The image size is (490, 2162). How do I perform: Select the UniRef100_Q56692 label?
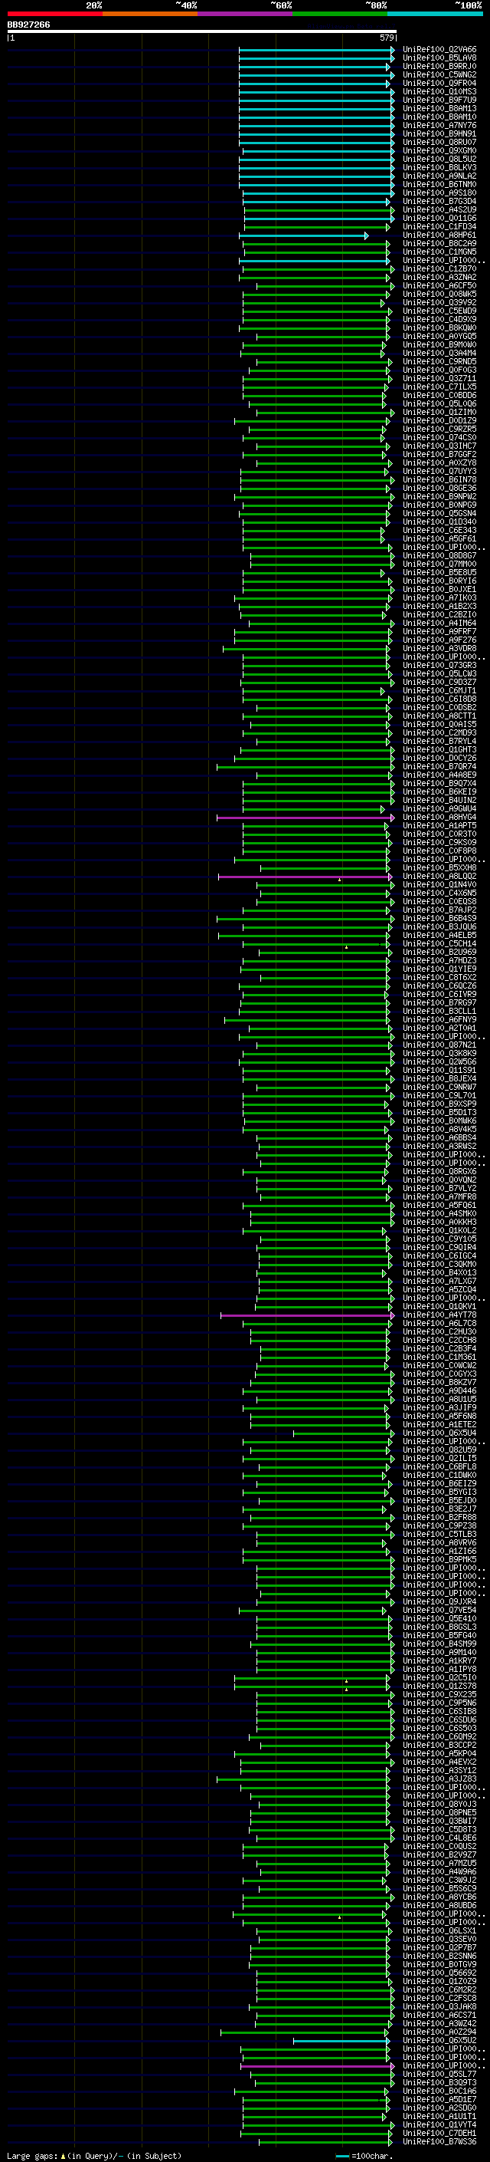pyautogui.click(x=439, y=1973)
